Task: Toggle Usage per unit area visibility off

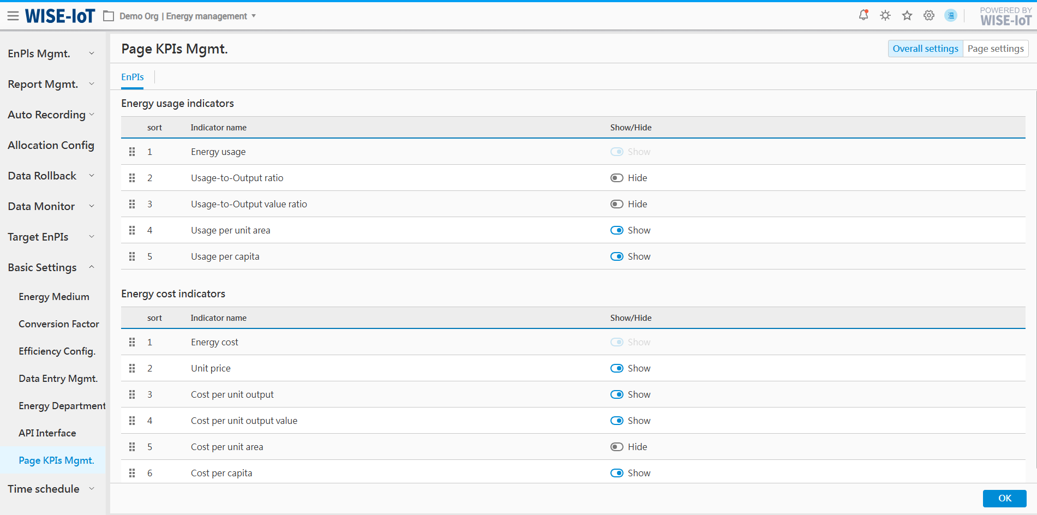Action: (616, 230)
